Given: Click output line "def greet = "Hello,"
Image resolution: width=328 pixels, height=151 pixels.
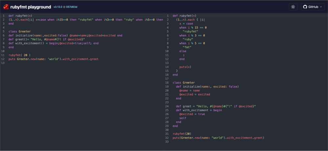Looking at the screenshot, I should point(216,106).
